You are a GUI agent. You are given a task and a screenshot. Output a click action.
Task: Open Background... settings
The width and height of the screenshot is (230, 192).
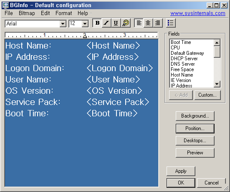[x=195, y=116]
